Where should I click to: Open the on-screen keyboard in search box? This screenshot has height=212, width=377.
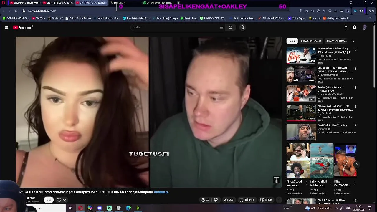pyautogui.click(x=221, y=27)
